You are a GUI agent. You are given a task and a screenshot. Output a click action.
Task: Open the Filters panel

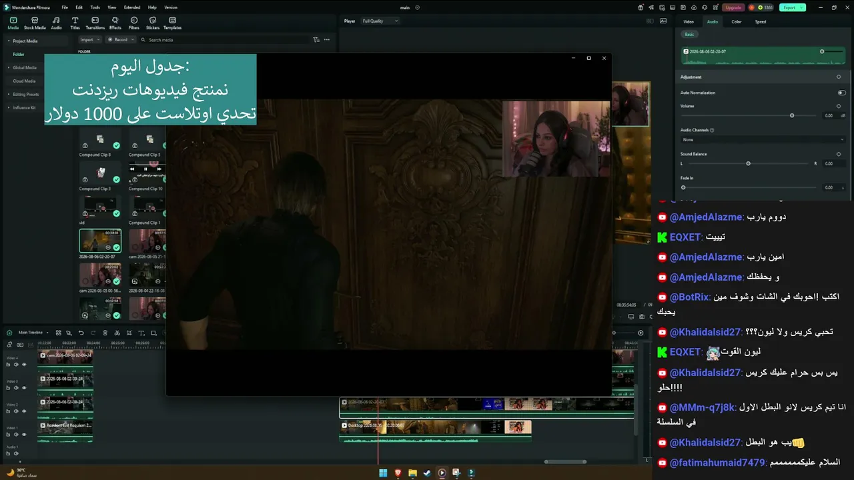tap(134, 23)
